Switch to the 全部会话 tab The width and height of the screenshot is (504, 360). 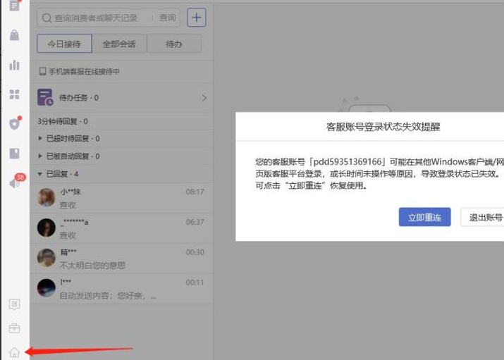point(119,44)
